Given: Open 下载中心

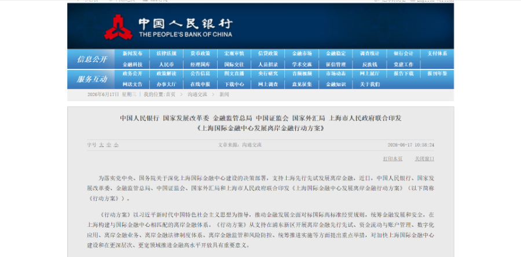Looking at the screenshot, I should point(234,85).
